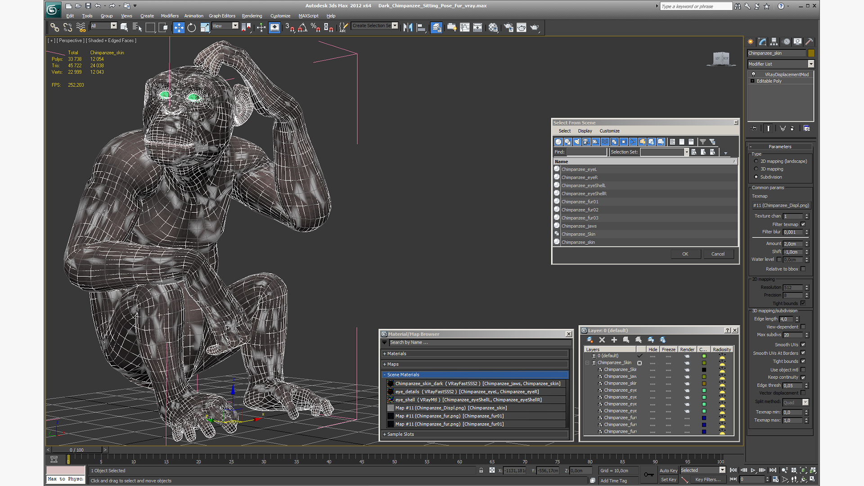Activate the Select and Scale tool

click(x=205, y=27)
